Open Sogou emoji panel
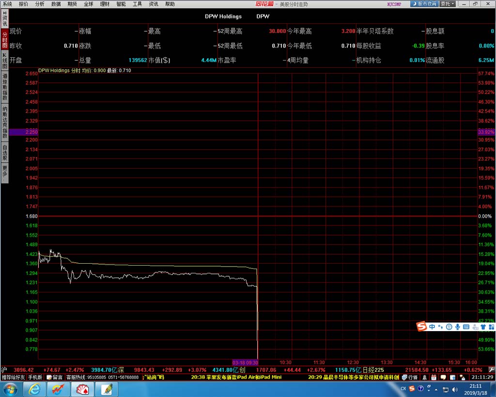 pos(449,327)
